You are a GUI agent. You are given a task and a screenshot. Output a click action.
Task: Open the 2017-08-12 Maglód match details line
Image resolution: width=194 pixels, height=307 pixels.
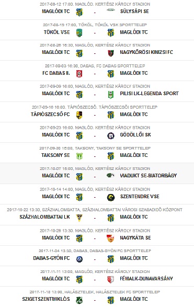pyautogui.click(x=95, y=4)
